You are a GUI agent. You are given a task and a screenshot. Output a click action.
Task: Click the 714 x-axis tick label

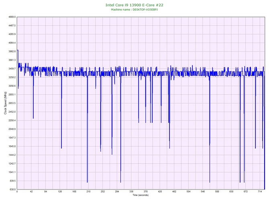[260, 192]
